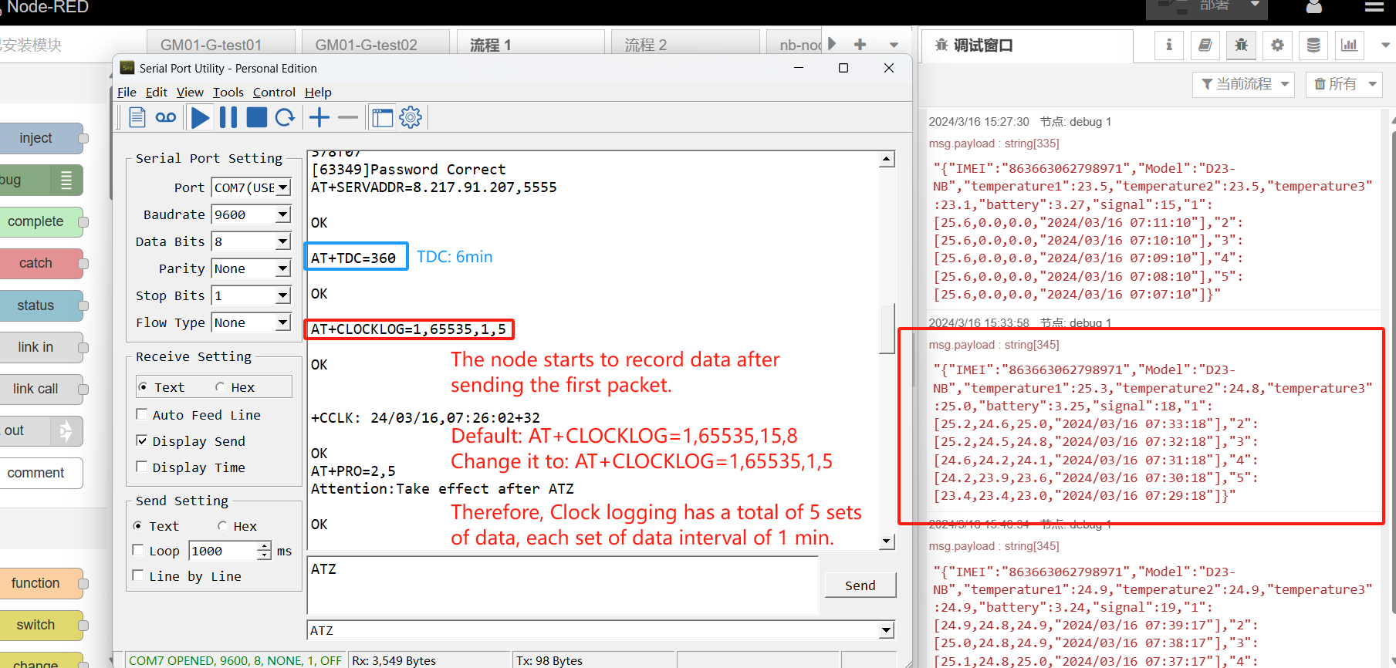Viewport: 1396px width, 668px height.
Task: Pause serial communication with the pause icon
Action: (228, 117)
